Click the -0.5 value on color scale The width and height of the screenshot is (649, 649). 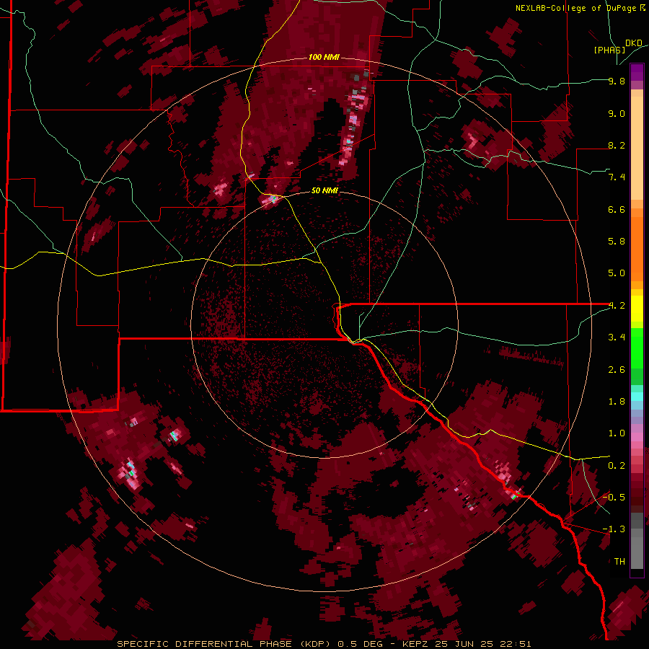pos(614,498)
